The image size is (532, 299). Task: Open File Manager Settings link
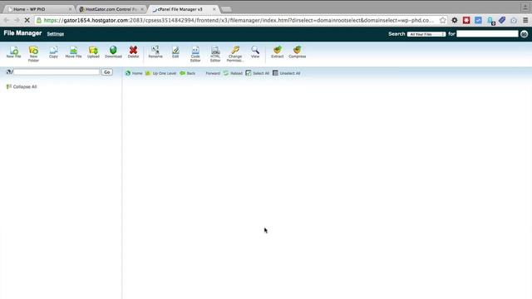tap(56, 34)
